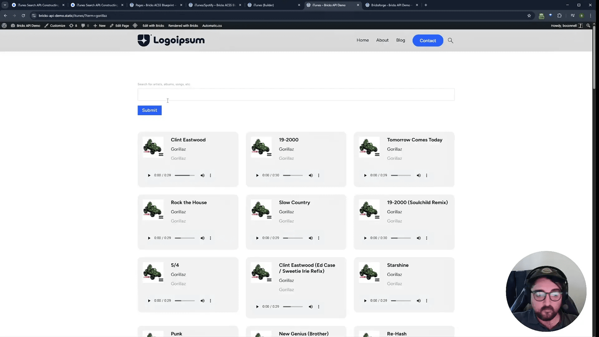Seek in Slow Country audio progress bar
Screen dimensions: 599x337
click(x=293, y=238)
